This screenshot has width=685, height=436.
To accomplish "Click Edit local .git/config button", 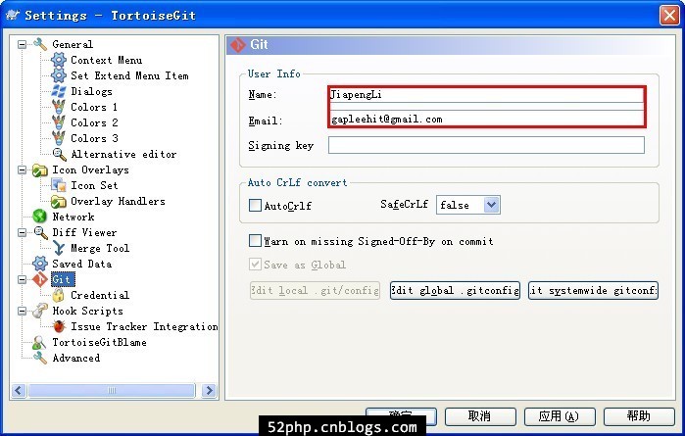I will 315,291.
